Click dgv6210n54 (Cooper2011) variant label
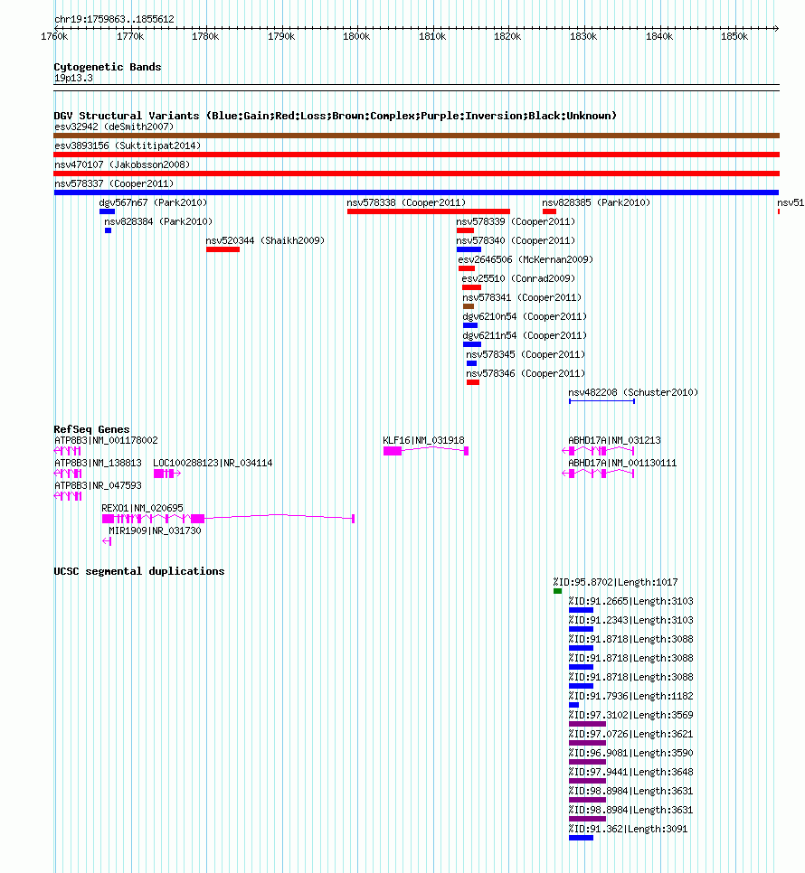The height and width of the screenshot is (873, 805). pyautogui.click(x=525, y=316)
